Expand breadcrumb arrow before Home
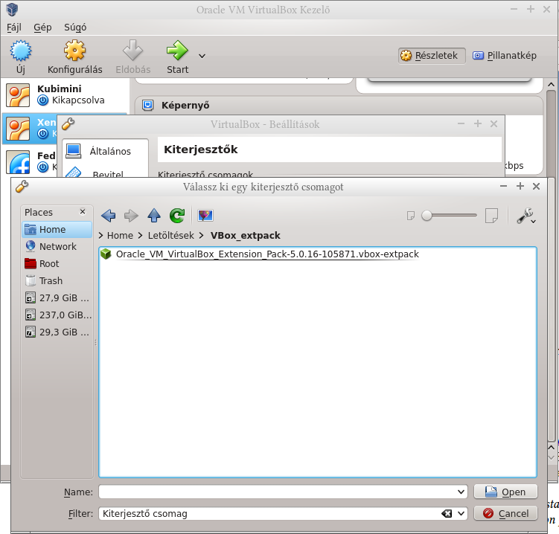 click(101, 236)
